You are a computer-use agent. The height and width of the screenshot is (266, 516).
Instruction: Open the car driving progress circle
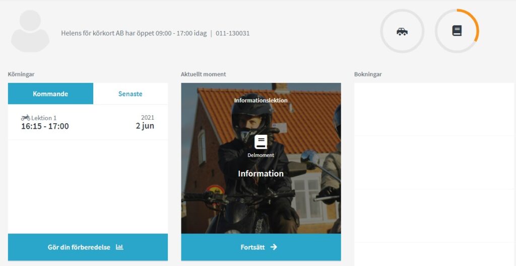pyautogui.click(x=402, y=31)
